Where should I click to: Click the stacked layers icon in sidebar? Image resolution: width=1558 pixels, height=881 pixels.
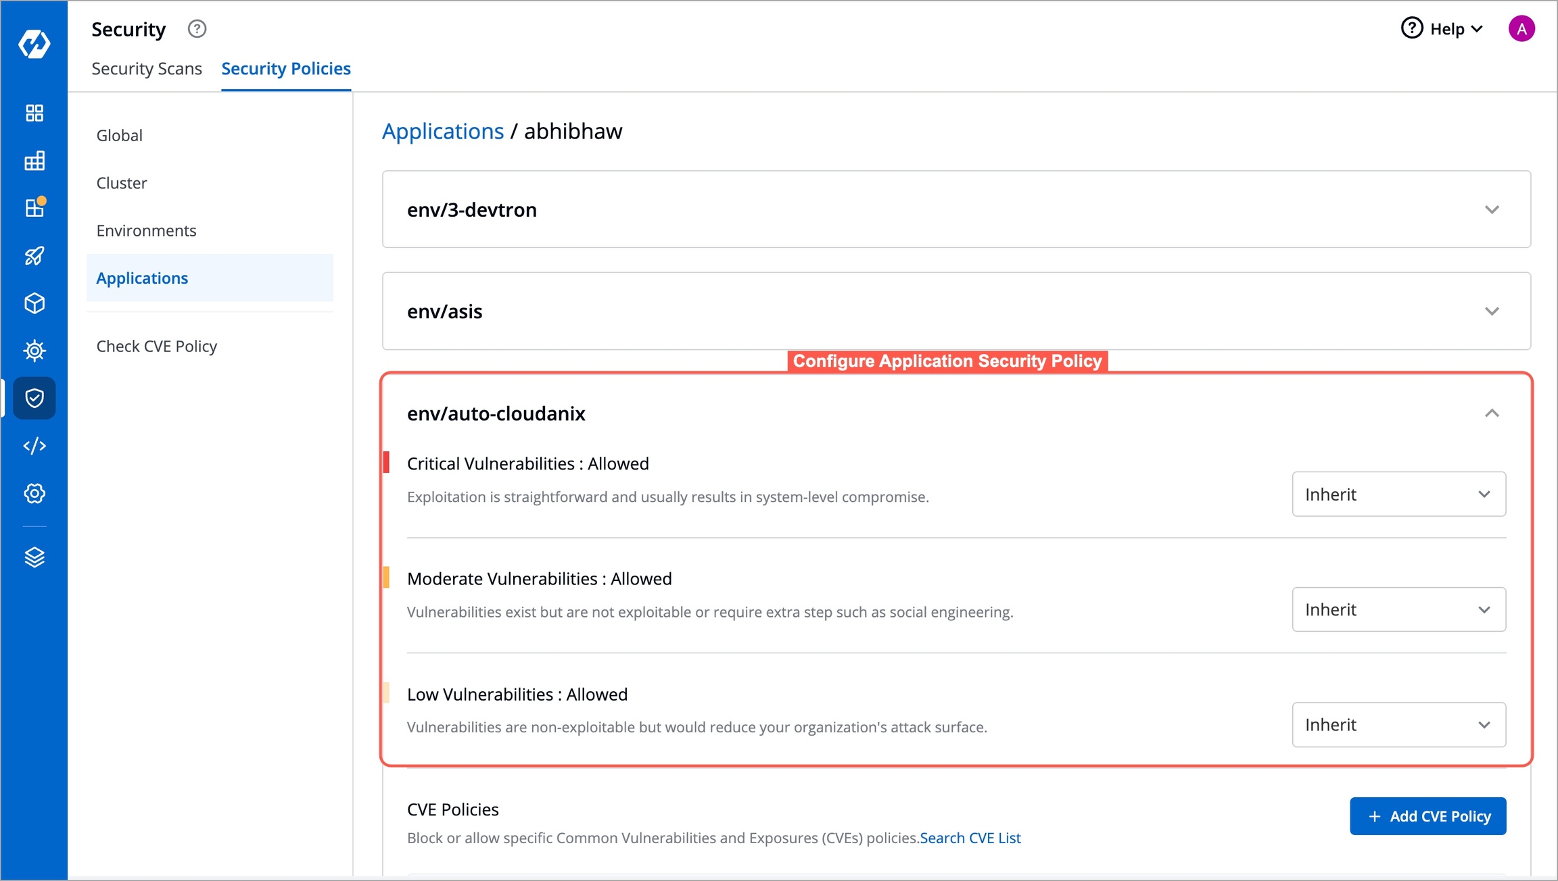pyautogui.click(x=34, y=557)
